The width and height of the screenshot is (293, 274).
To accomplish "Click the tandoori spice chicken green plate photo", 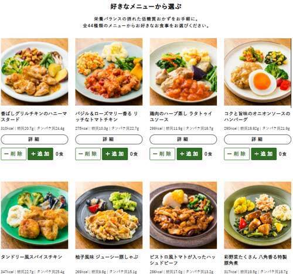I will (35, 215).
